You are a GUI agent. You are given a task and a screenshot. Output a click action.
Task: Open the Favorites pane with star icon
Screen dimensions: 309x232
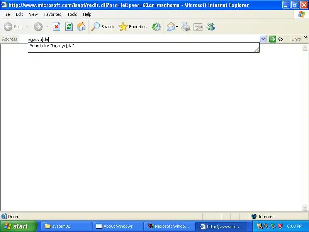click(132, 27)
